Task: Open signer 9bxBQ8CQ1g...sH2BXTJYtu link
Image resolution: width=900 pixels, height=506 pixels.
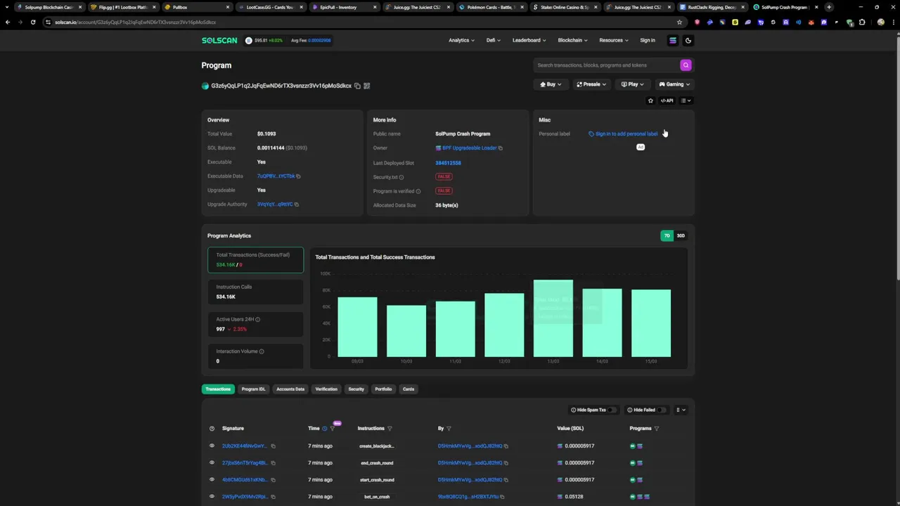Action: (x=468, y=497)
